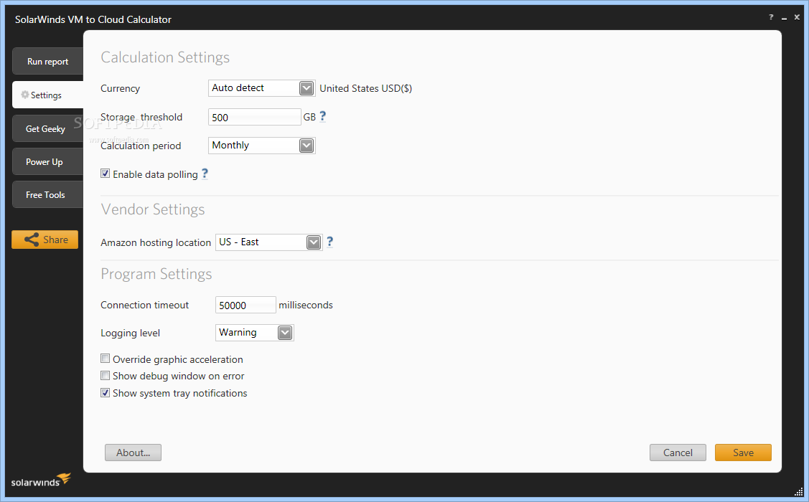Click the Connection timeout input field
Viewport: 809px width, 502px height.
(245, 305)
